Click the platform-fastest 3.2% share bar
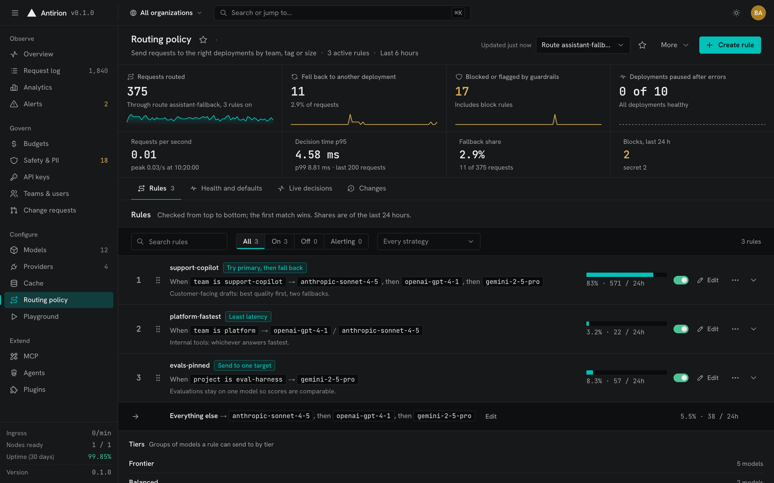The width and height of the screenshot is (774, 483). pyautogui.click(x=626, y=324)
